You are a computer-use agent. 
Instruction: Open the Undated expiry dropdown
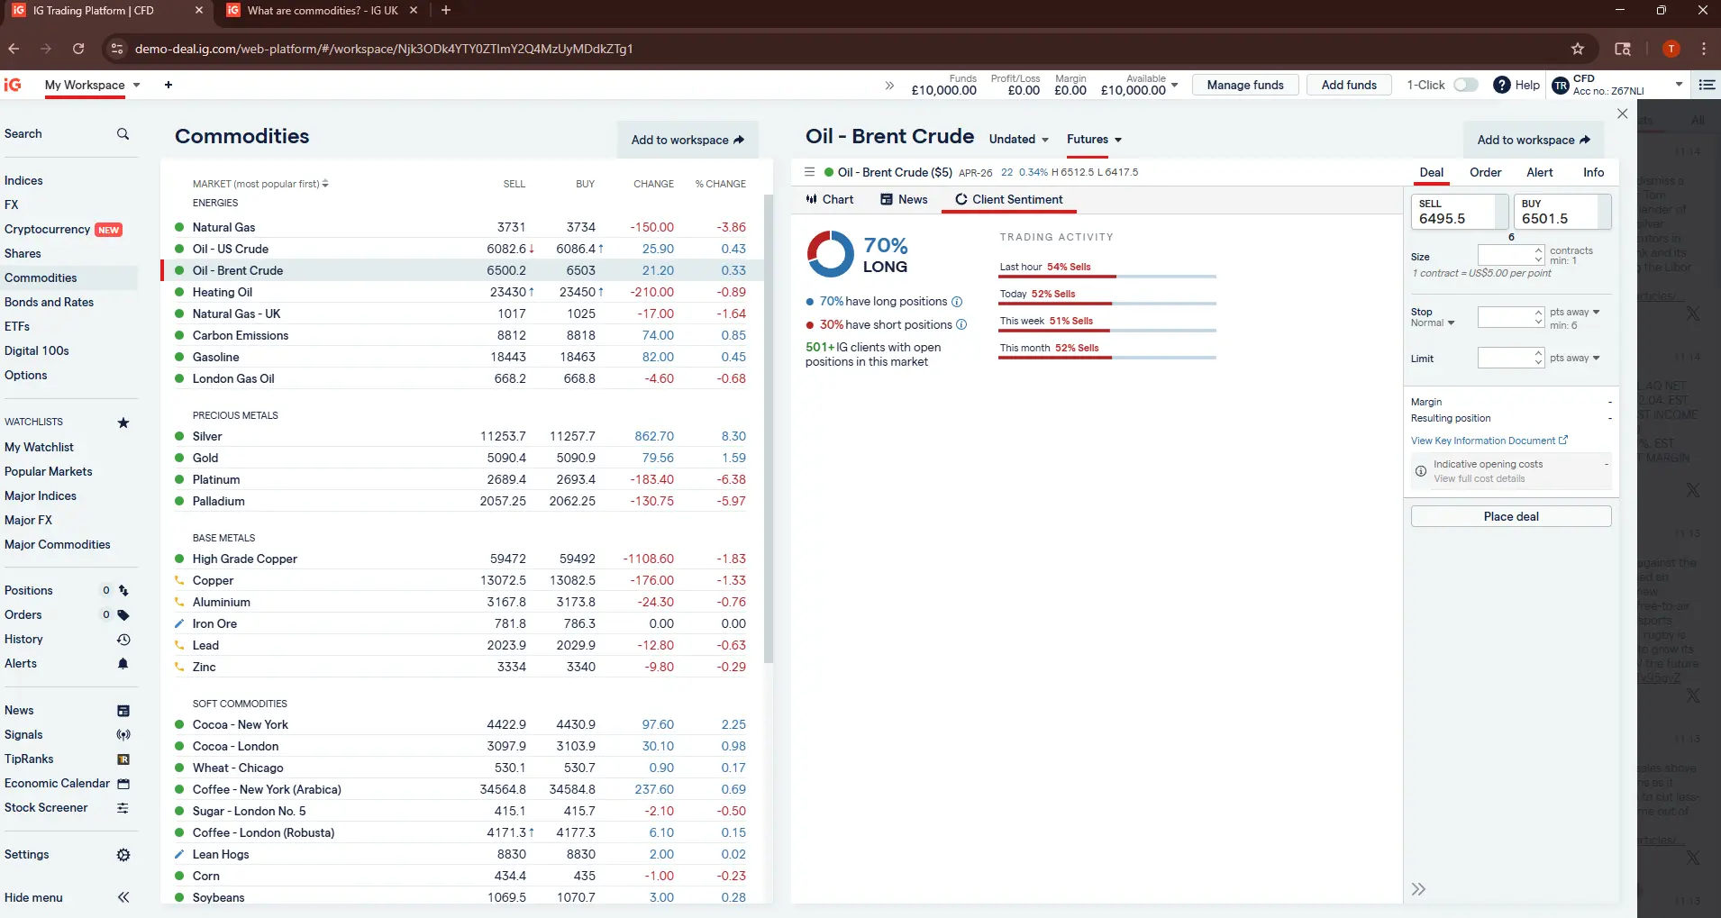click(1018, 140)
